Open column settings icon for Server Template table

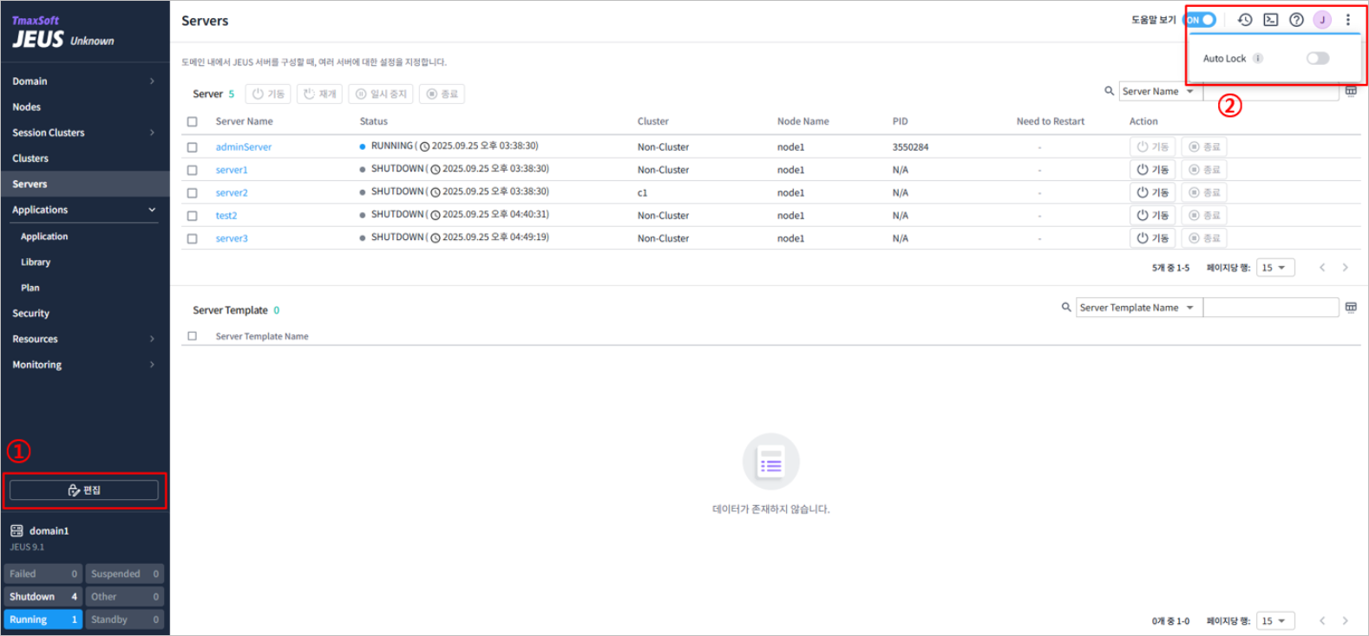point(1351,308)
